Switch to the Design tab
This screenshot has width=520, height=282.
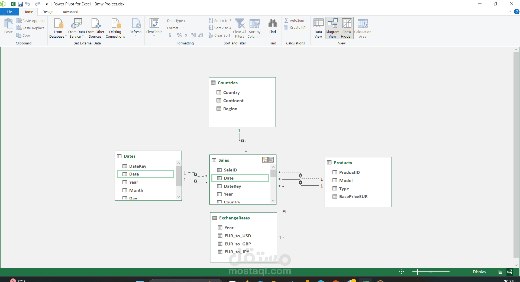tap(48, 12)
